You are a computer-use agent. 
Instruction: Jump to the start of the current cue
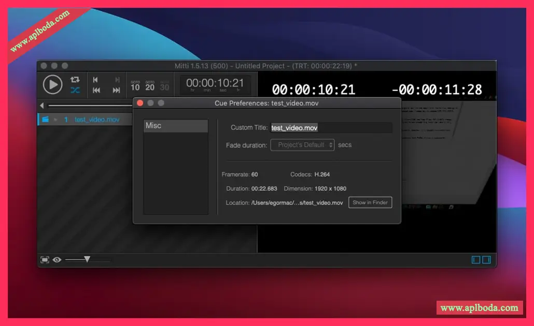click(x=96, y=80)
